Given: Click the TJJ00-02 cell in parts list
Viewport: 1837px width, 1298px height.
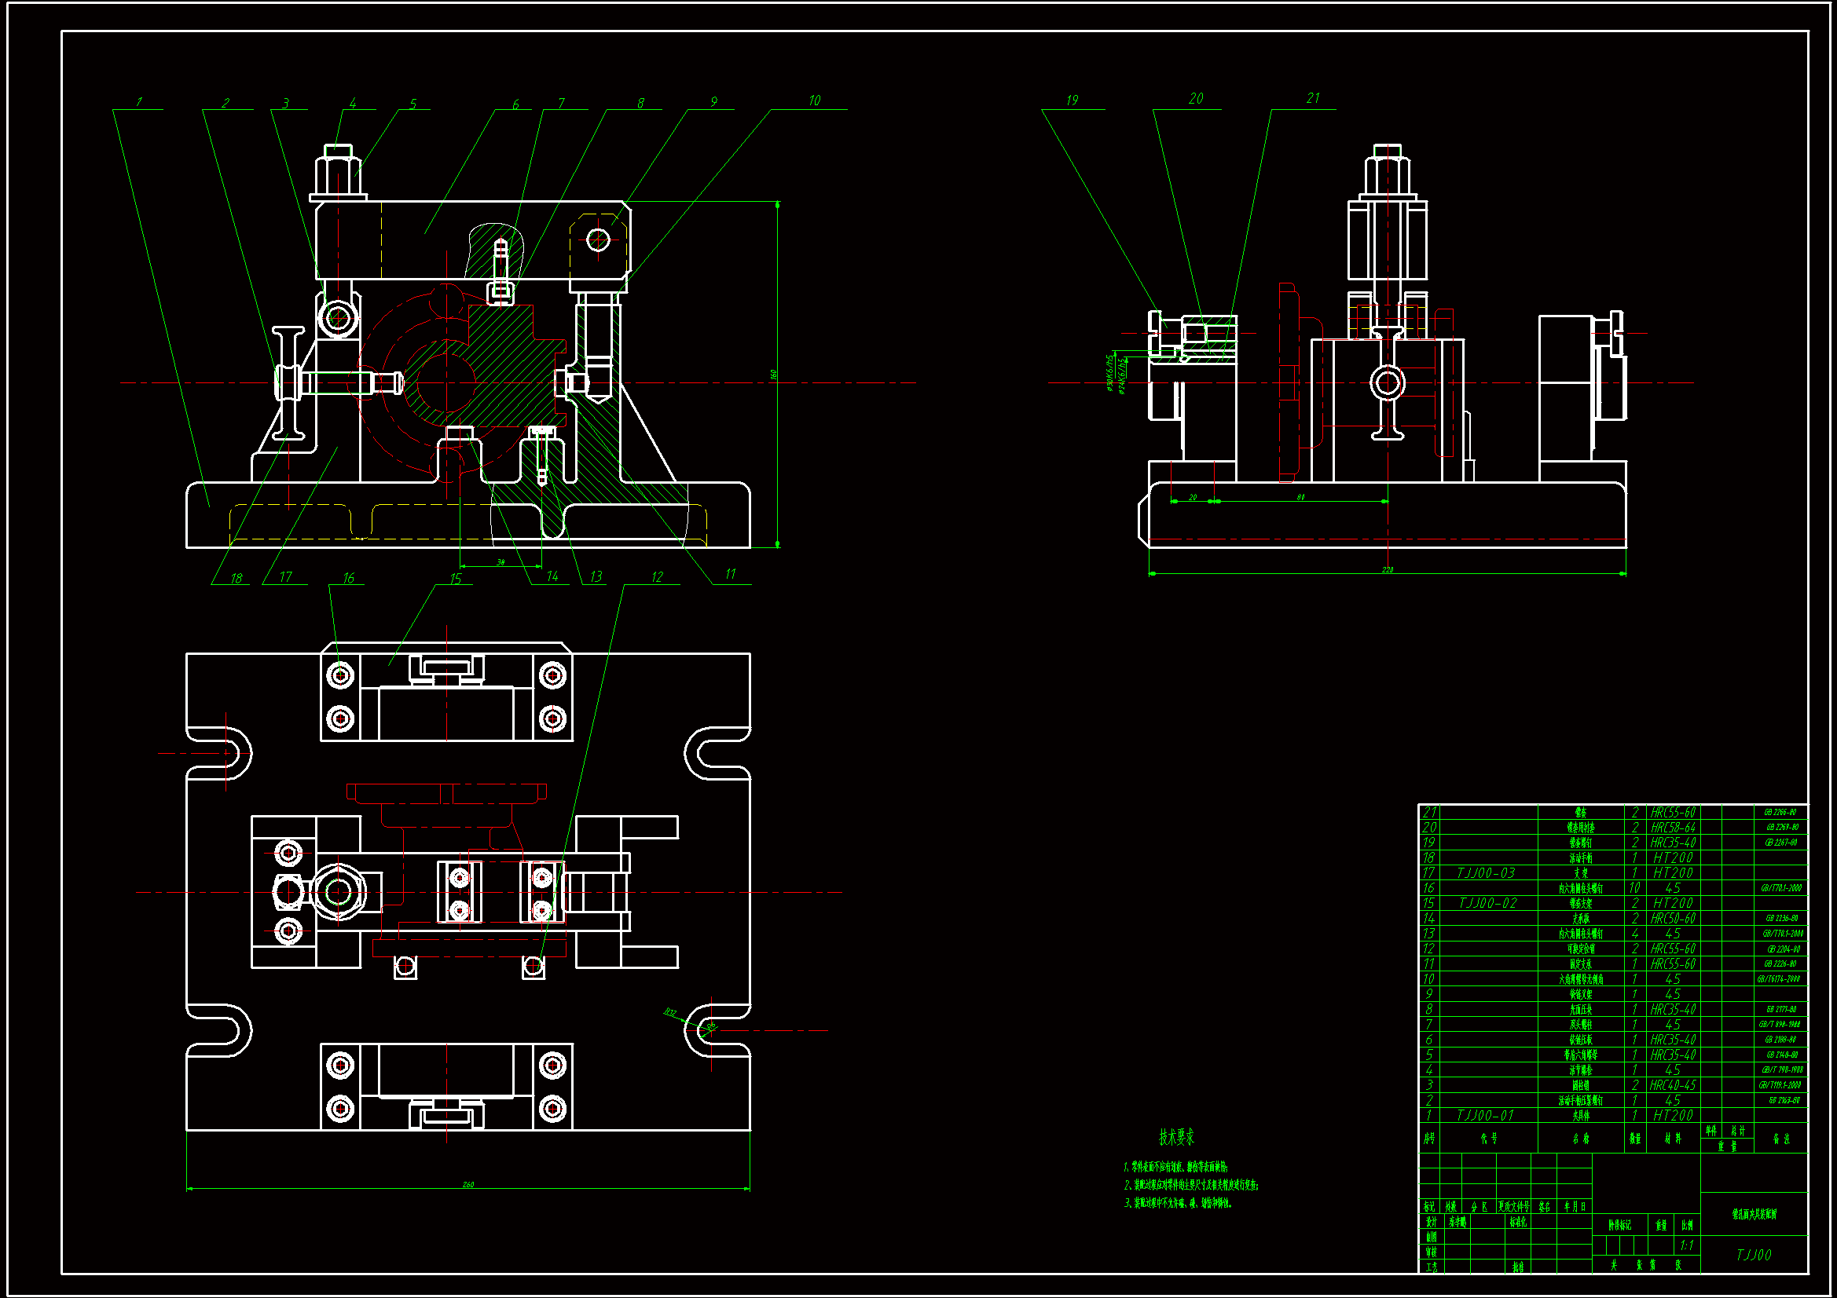Looking at the screenshot, I should point(1487,903).
